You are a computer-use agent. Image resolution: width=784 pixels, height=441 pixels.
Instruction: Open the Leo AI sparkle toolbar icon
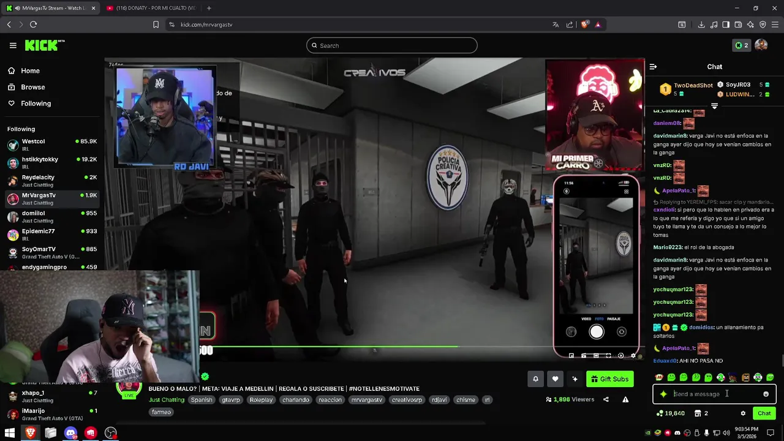750,24
